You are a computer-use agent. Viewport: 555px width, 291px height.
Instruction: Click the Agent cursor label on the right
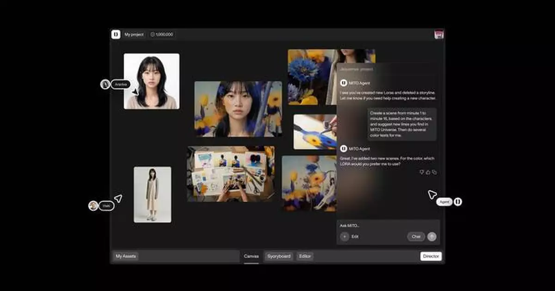pyautogui.click(x=444, y=202)
